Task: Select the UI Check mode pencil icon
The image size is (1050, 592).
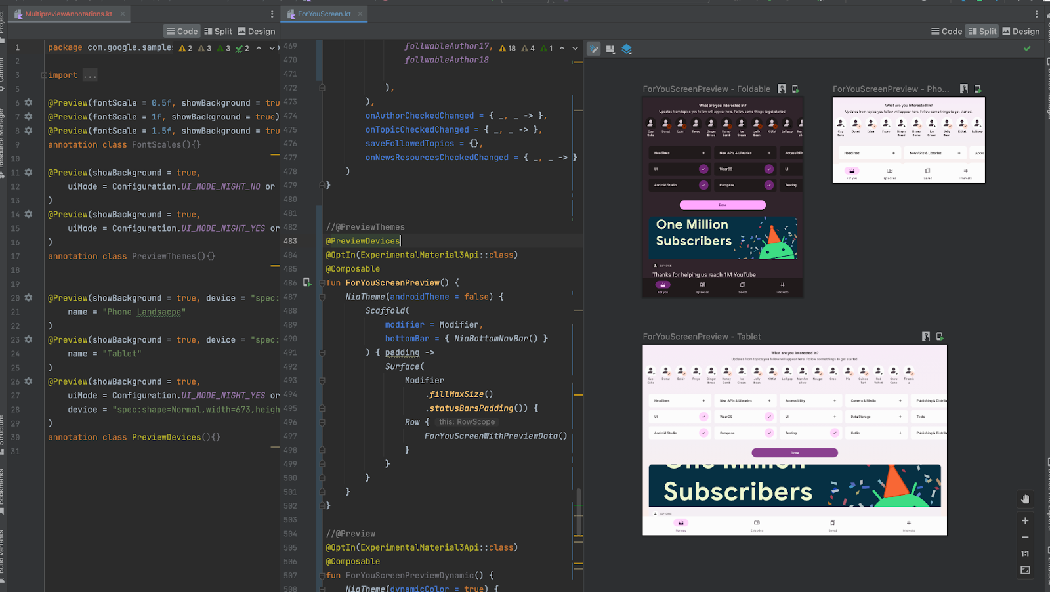Action: (x=593, y=48)
